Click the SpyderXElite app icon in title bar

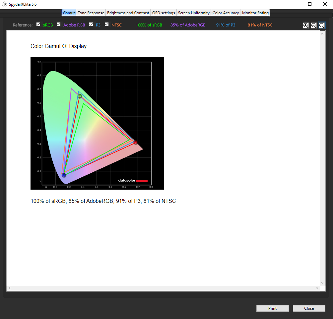5,4
